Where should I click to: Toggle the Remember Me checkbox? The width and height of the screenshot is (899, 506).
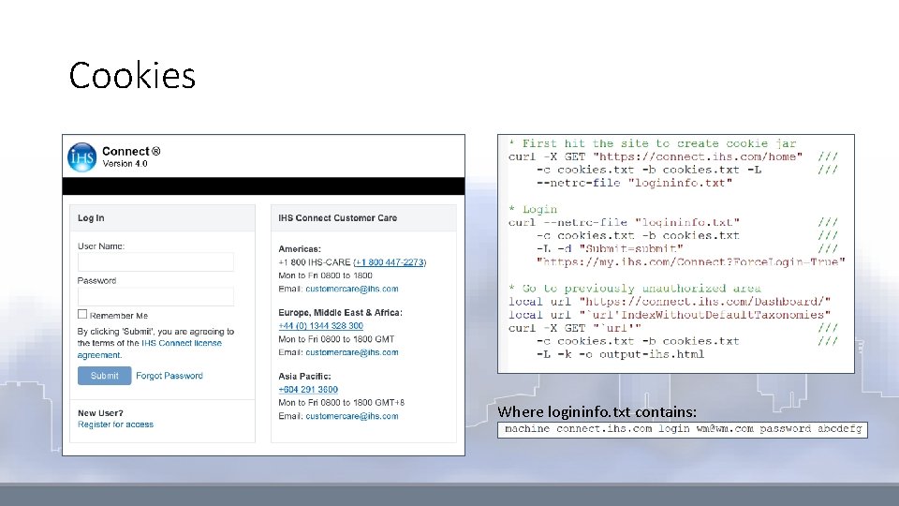82,315
